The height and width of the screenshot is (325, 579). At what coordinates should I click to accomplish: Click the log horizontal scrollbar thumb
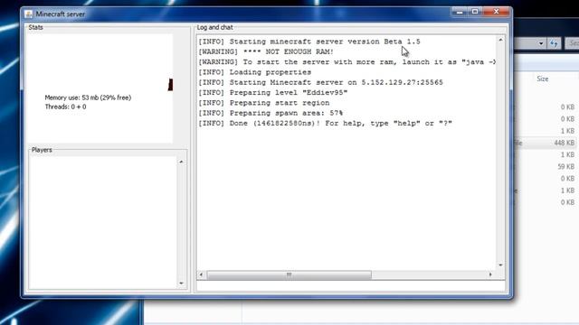click(289, 274)
